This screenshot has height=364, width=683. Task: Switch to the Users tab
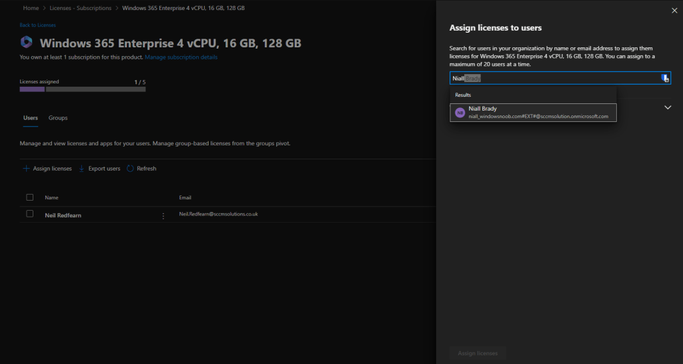(31, 118)
